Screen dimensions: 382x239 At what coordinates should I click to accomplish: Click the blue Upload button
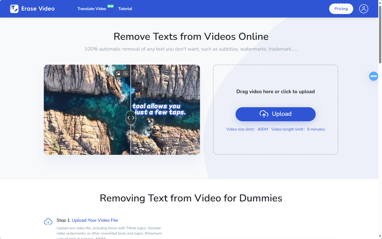coord(275,114)
